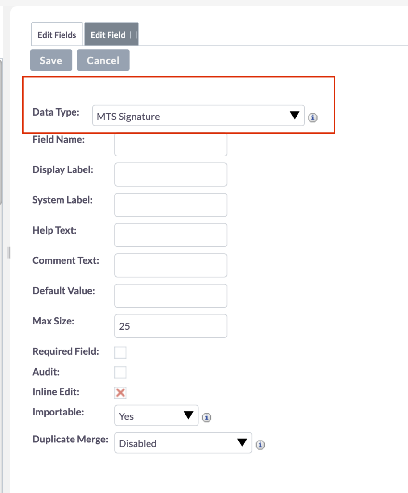408x493 pixels.
Task: Click into the Help Text field
Action: (x=171, y=235)
